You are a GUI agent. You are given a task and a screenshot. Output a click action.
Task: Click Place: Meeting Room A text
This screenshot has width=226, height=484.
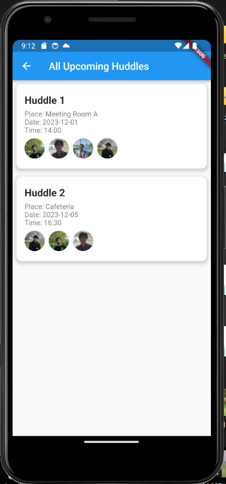[x=61, y=114]
